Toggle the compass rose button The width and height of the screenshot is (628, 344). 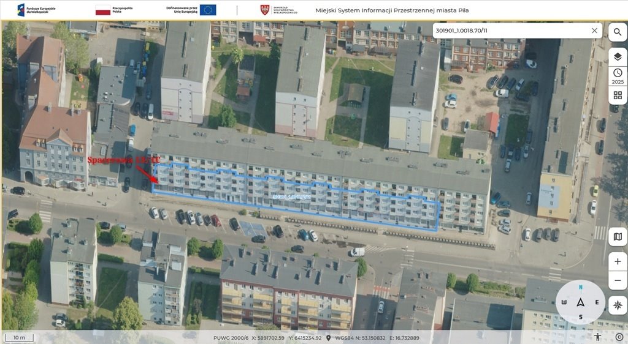618,305
